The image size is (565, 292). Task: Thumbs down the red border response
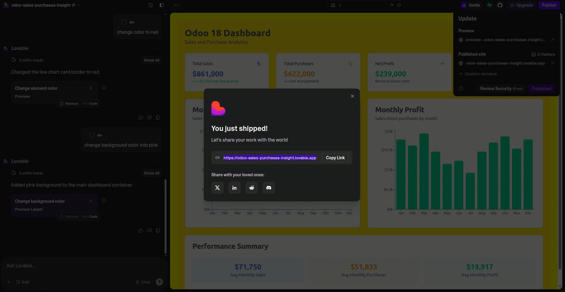click(149, 118)
